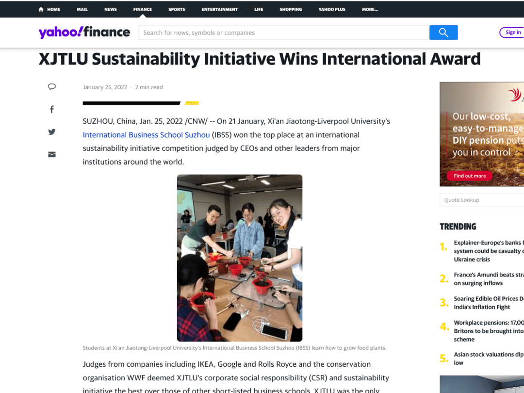The height and width of the screenshot is (393, 524).
Task: Open the Sports section
Action: 177,9
